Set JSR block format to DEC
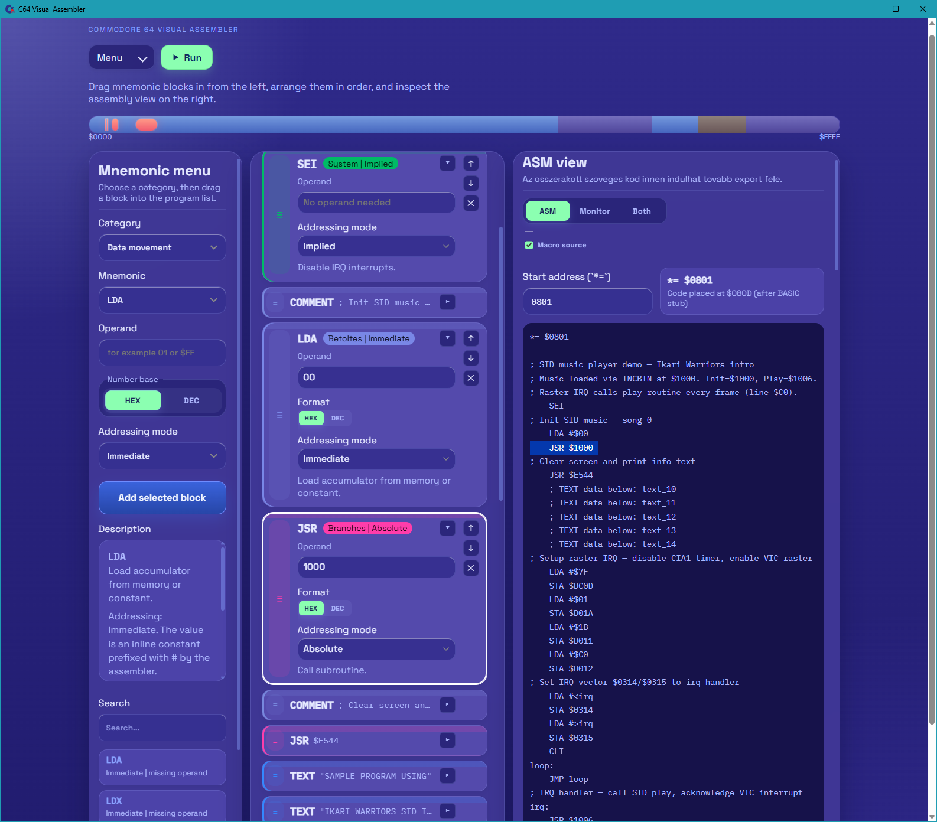This screenshot has height=822, width=937. (337, 608)
